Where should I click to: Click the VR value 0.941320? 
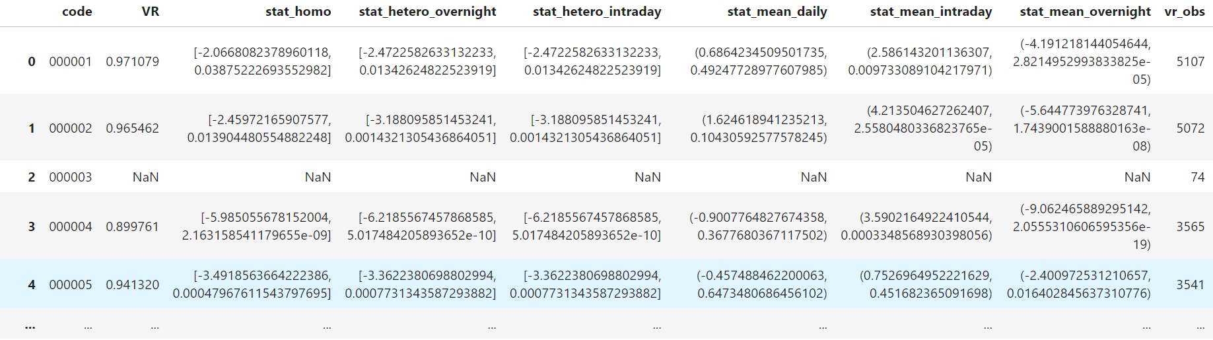[x=132, y=285]
